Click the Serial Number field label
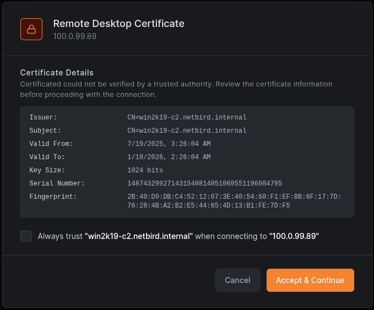Viewport: 374px width, 310px height. click(57, 183)
